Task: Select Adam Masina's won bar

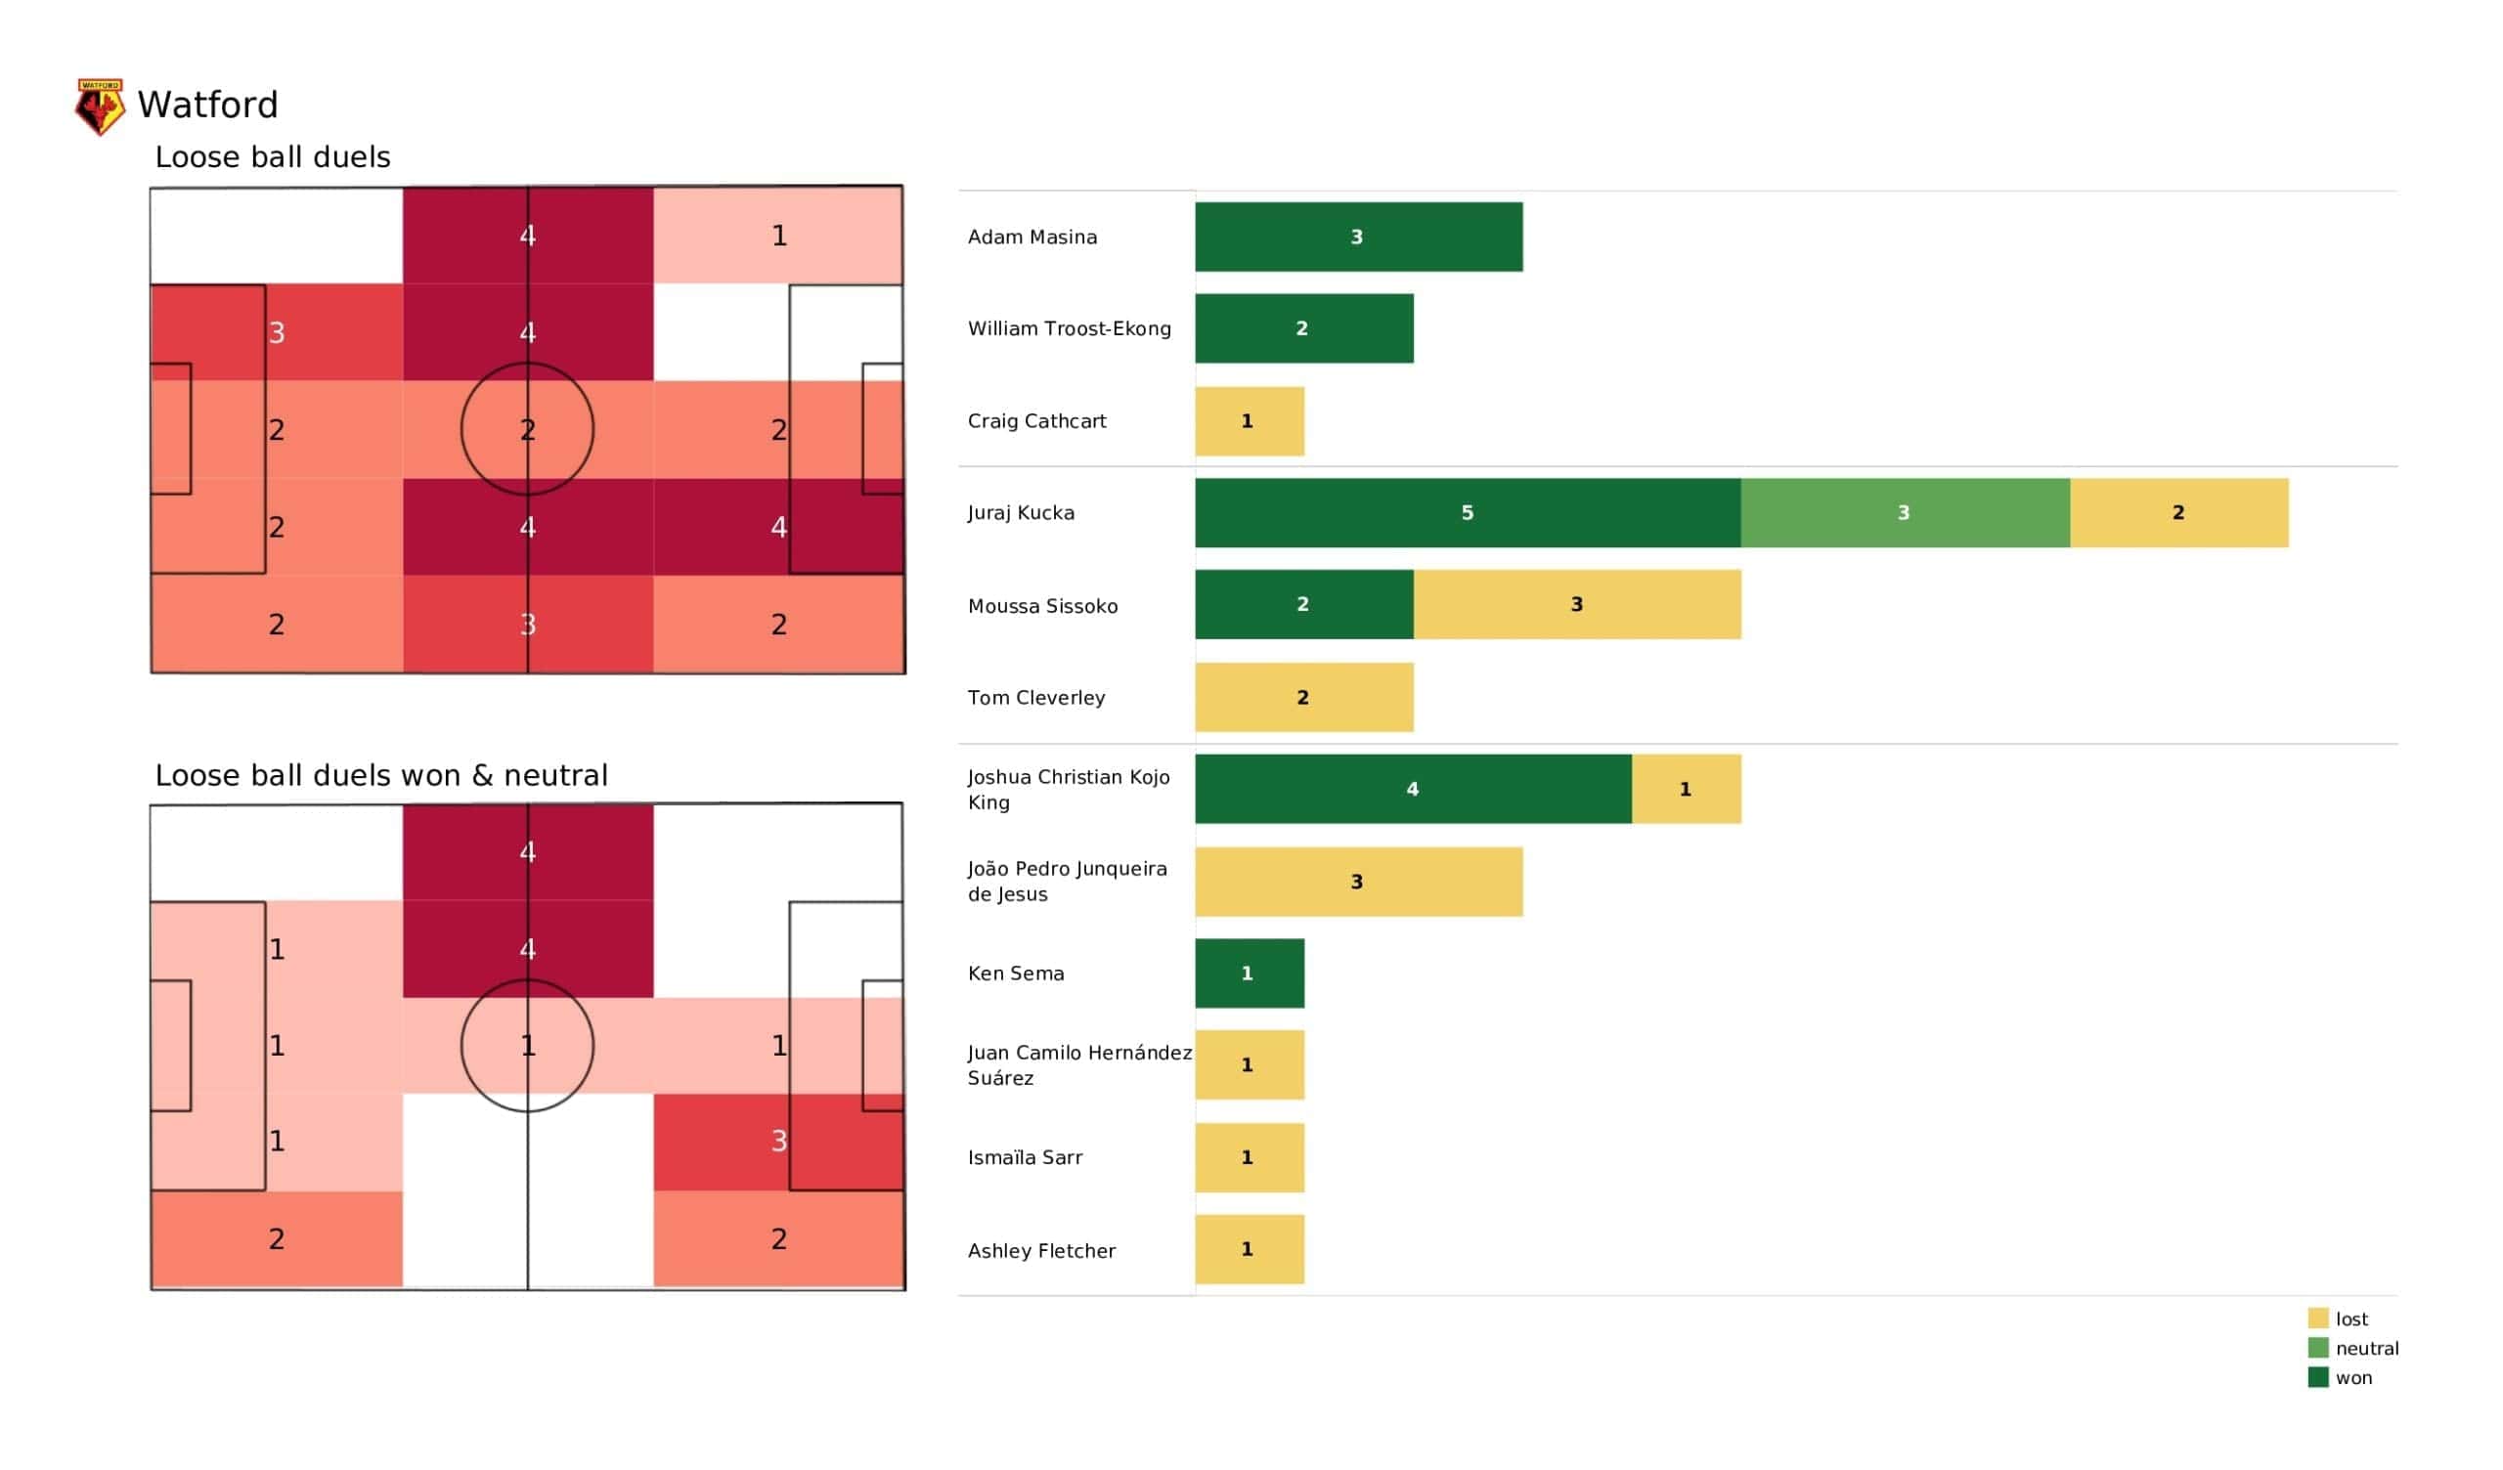Action: (1358, 238)
